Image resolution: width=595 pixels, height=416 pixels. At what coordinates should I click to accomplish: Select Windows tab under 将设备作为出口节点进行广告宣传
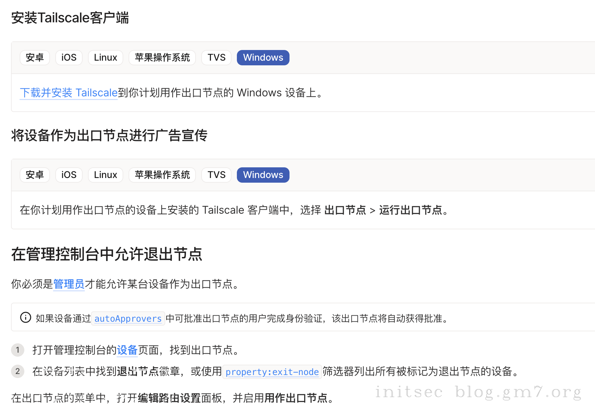(263, 175)
